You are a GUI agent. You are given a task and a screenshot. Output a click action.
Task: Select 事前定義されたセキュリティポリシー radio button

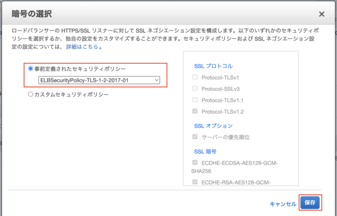pos(31,68)
